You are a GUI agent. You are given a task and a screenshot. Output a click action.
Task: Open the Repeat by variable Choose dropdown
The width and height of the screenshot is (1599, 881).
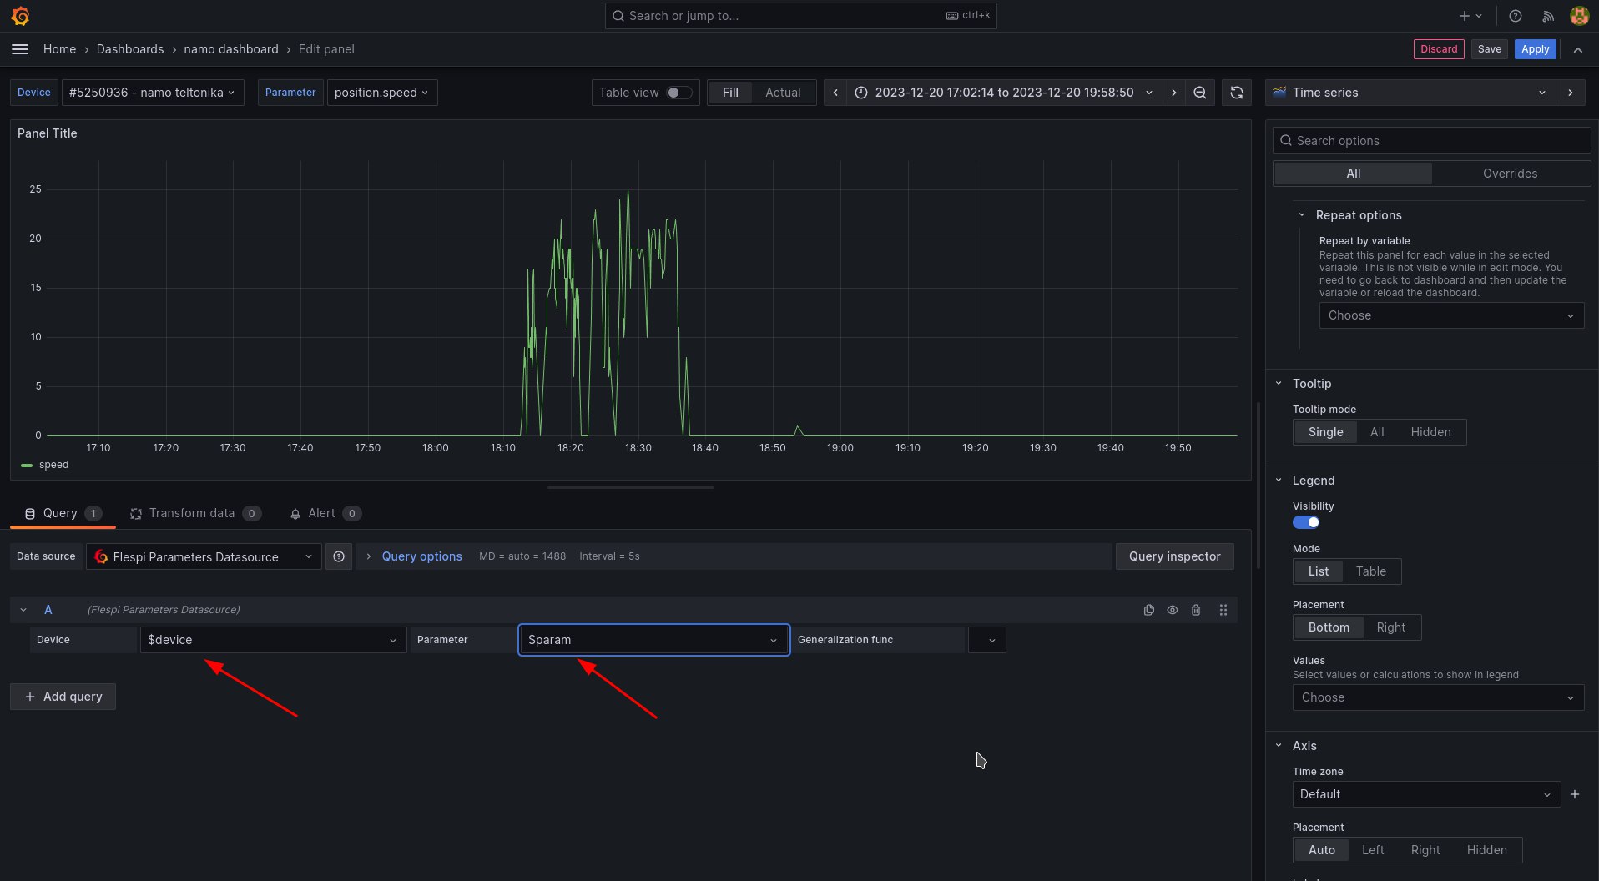(x=1450, y=315)
